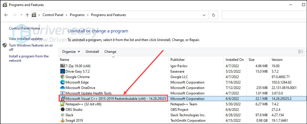Click the Visual C++ Redistributable installer icon
This screenshot has height=124, width=307.
pyautogui.click(x=63, y=99)
